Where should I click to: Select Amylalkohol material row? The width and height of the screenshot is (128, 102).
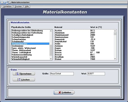pyautogui.click(x=84, y=42)
